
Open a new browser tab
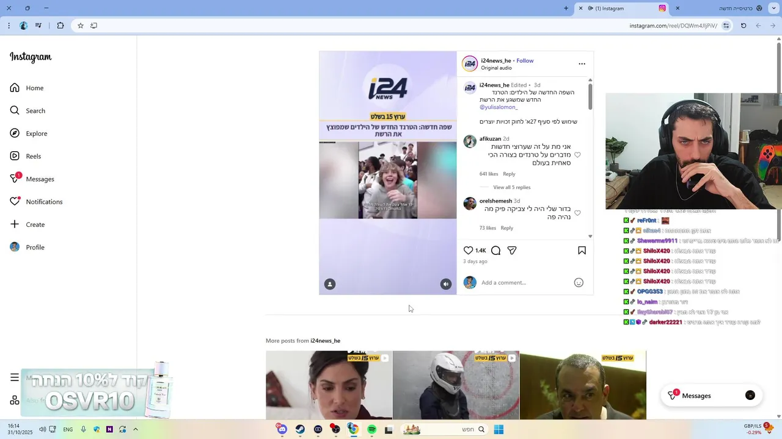point(566,9)
